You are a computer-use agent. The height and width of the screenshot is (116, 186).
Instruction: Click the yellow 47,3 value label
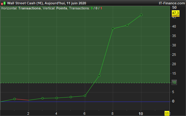(176, 13)
